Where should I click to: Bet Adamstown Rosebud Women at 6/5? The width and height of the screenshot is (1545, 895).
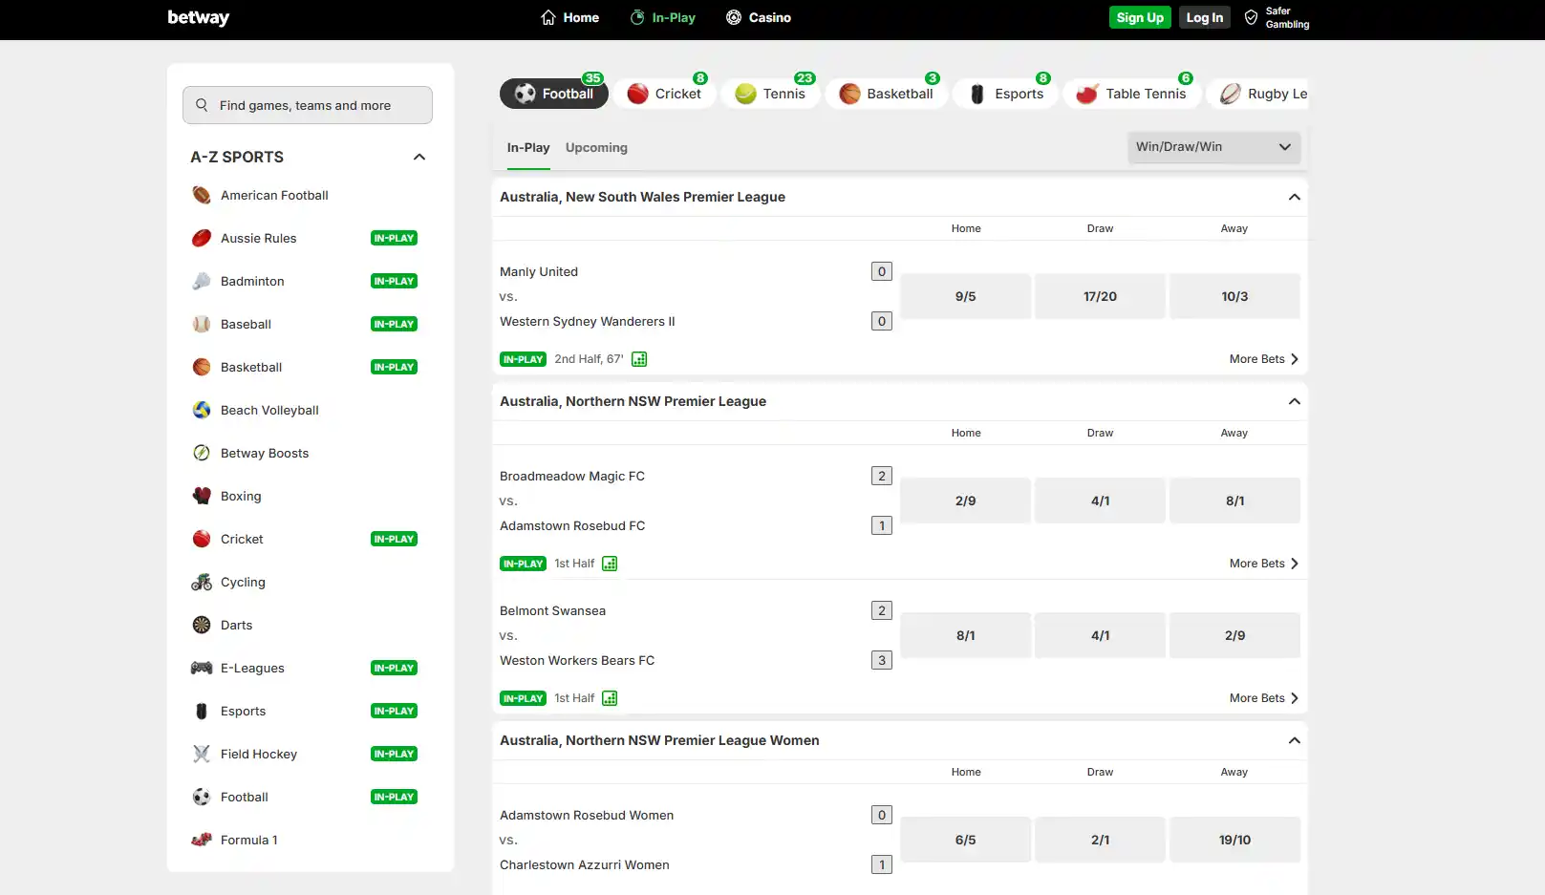click(x=966, y=840)
